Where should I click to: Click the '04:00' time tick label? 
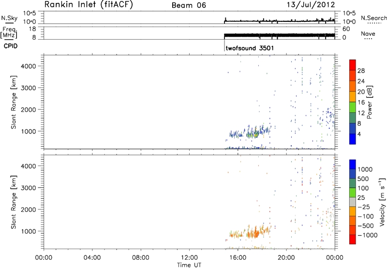coord(92,258)
